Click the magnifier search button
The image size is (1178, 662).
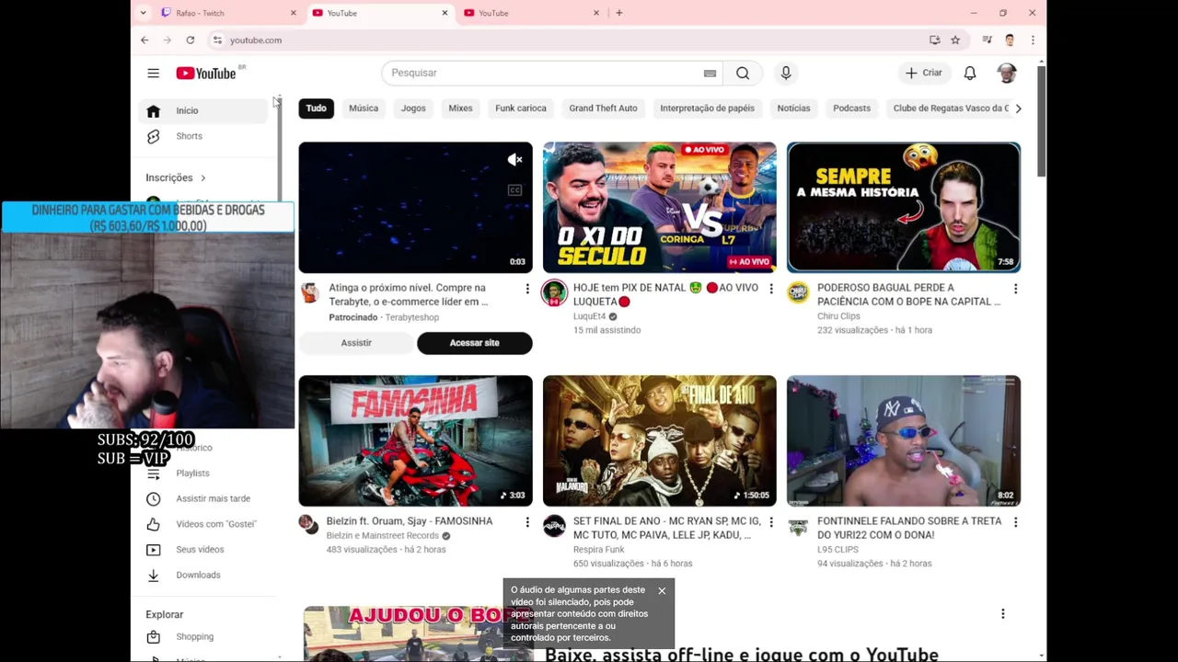(743, 73)
